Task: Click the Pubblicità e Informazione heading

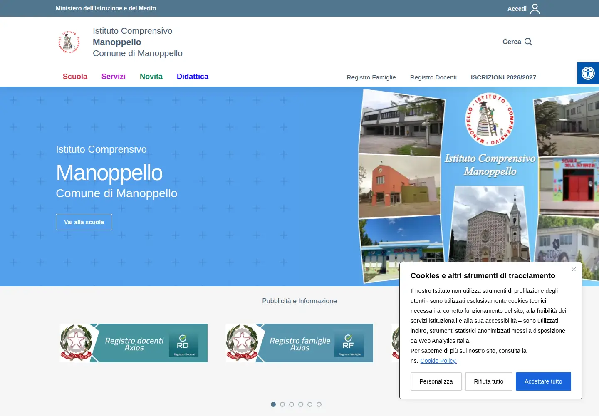Action: click(x=299, y=301)
